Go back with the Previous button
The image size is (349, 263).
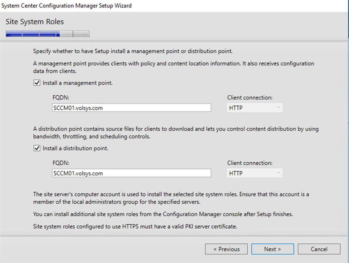coord(226,249)
